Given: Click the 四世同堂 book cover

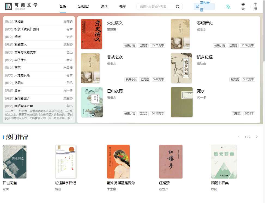Looking at the screenshot, I should click(x=15, y=162).
